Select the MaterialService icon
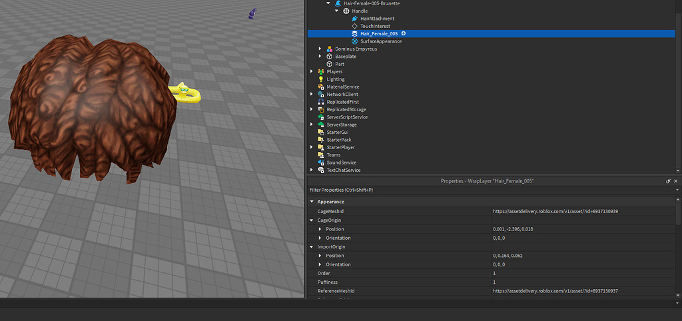 click(x=321, y=87)
